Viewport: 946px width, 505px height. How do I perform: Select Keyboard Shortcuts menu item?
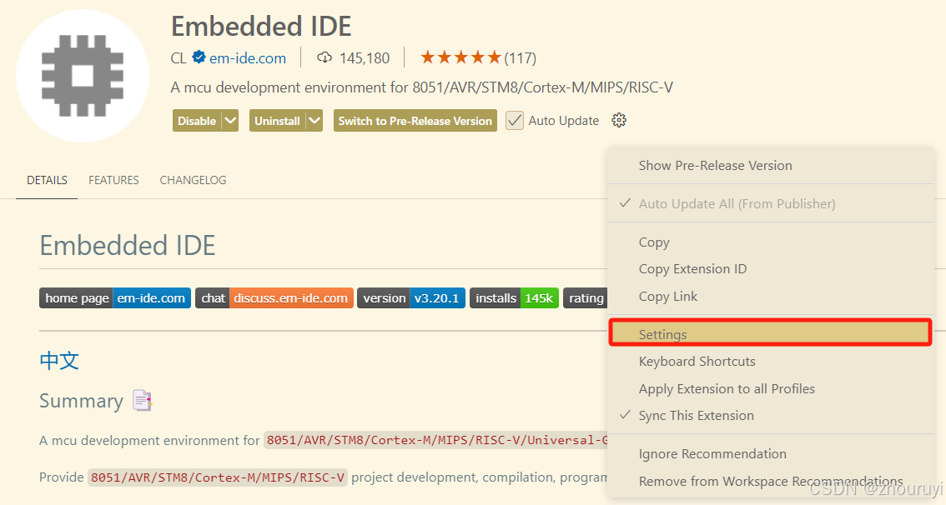pos(771,361)
